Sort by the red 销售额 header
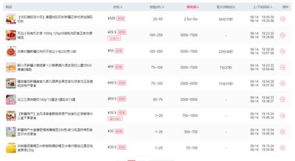The image size is (295, 161). pos(193,7)
